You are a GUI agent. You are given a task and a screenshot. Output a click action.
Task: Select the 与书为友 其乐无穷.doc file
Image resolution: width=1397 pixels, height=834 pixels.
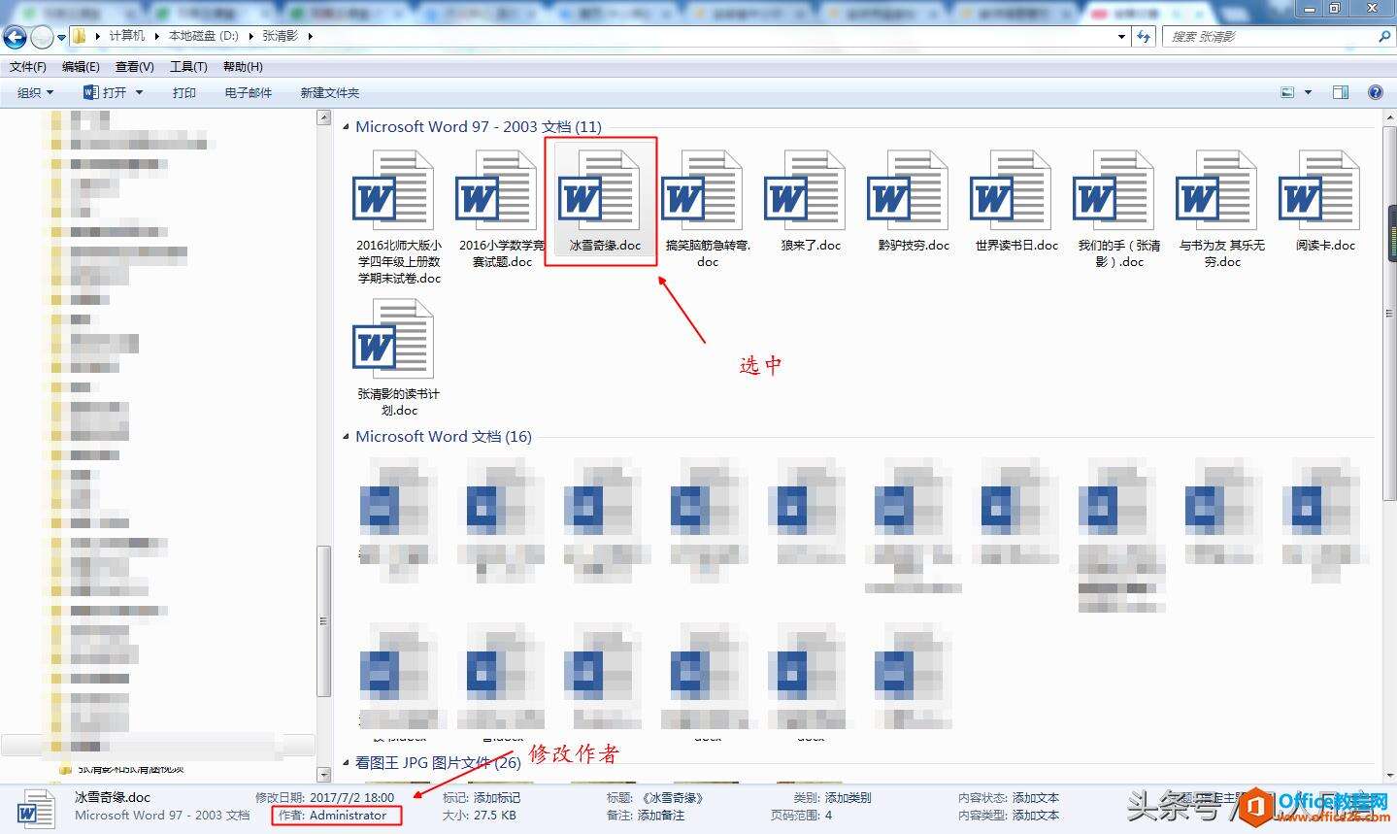point(1221,210)
